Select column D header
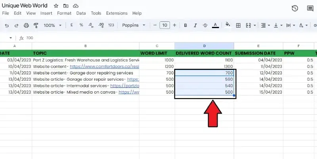 click(x=204, y=46)
